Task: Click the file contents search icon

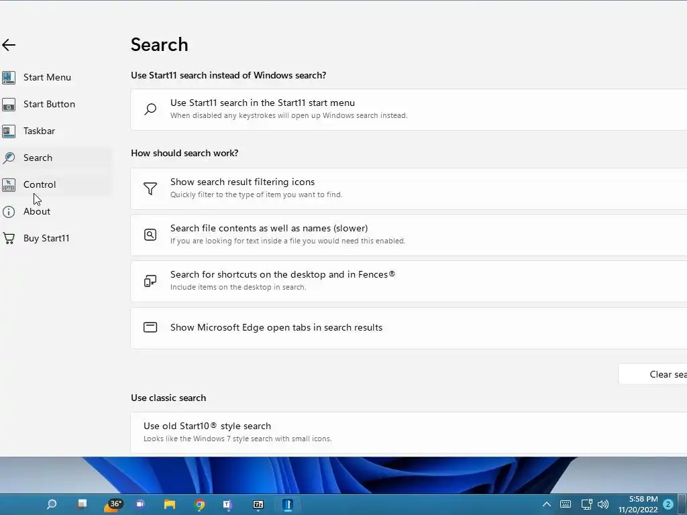Action: coord(150,235)
